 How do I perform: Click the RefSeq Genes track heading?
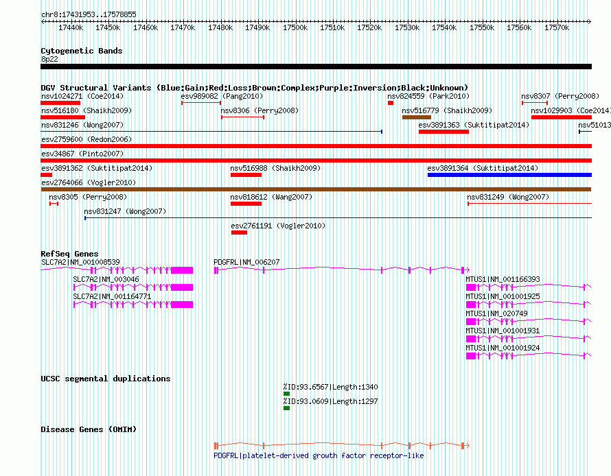[69, 254]
